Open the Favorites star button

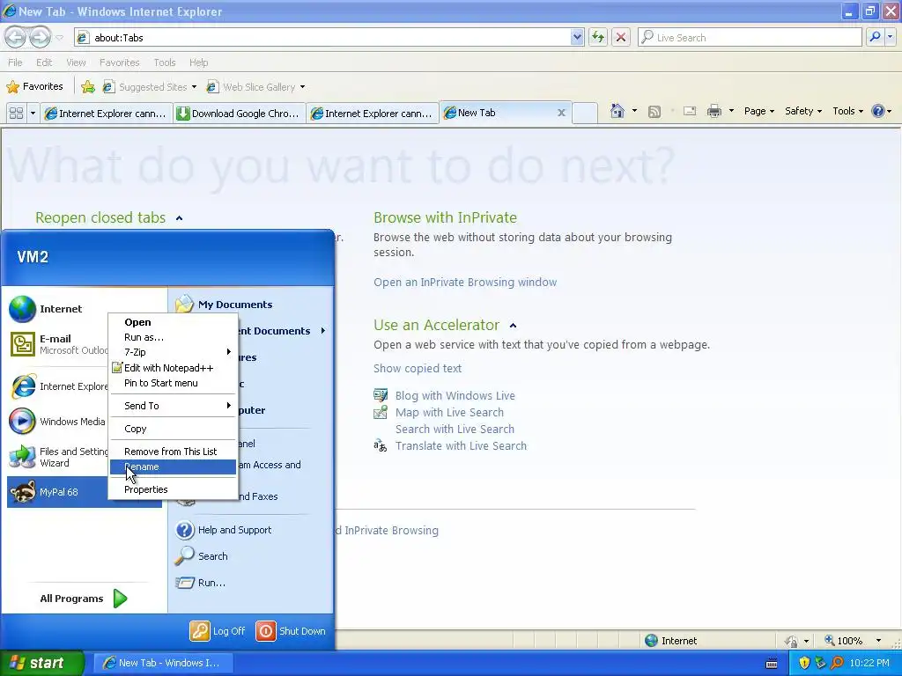coord(34,87)
